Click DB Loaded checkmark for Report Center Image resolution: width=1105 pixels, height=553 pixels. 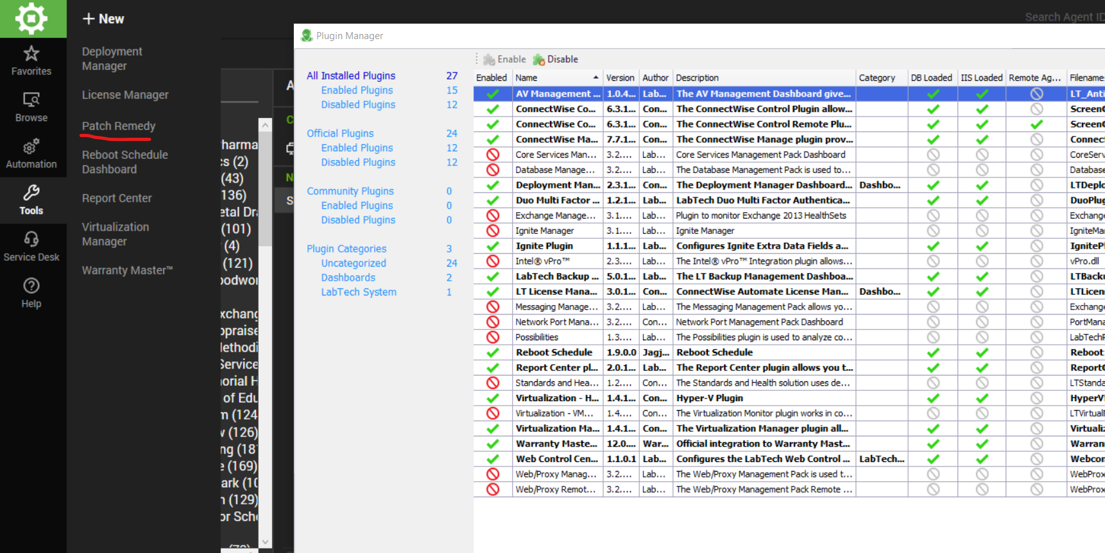click(x=933, y=368)
